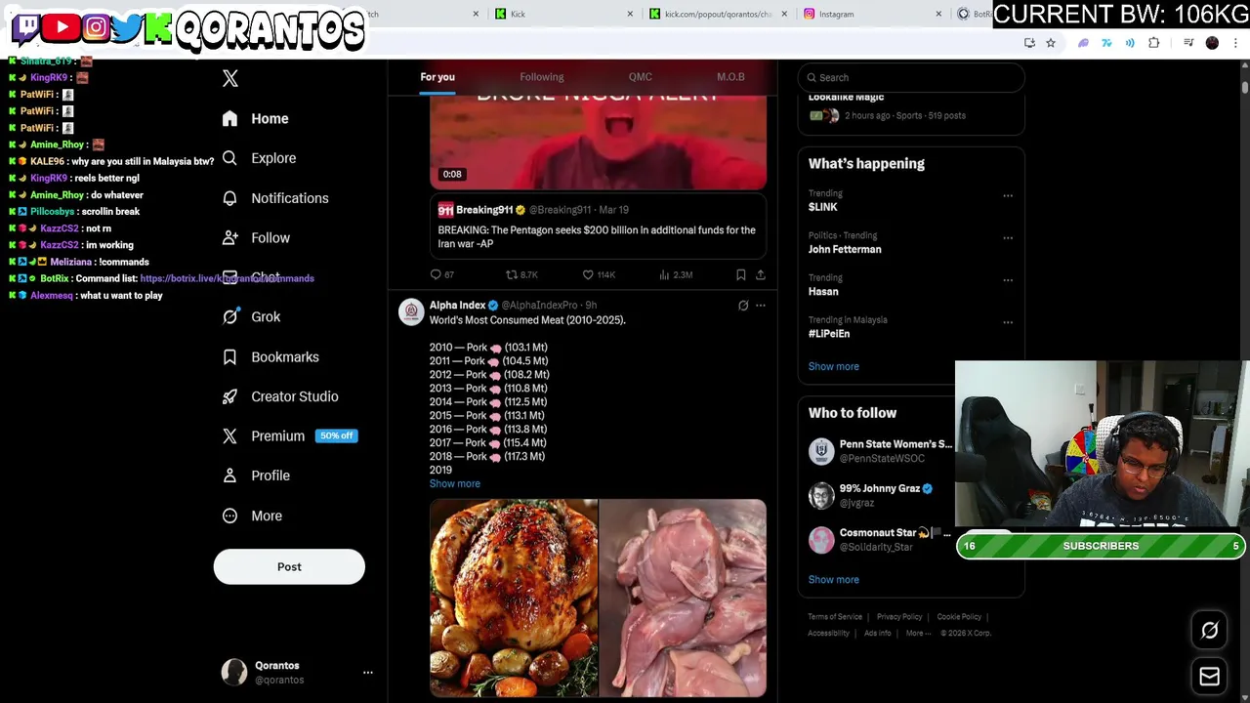Switch to the Following tab
This screenshot has height=703, width=1250.
tap(541, 77)
